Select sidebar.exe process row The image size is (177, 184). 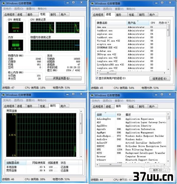[x=131, y=51]
